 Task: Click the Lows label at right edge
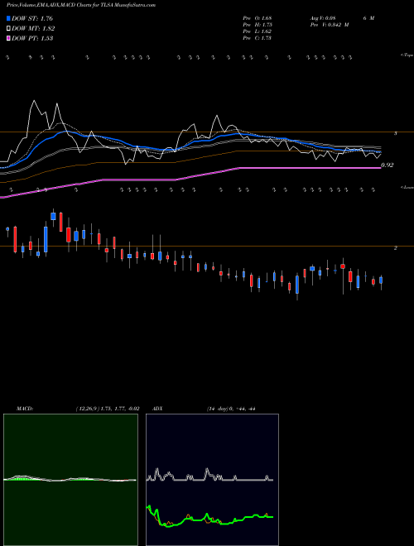[407, 187]
